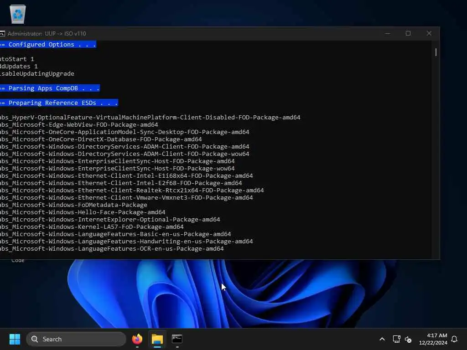Maximize the UUP -> ISO console window
Screen dimensions: 467x350
[x=408, y=33]
